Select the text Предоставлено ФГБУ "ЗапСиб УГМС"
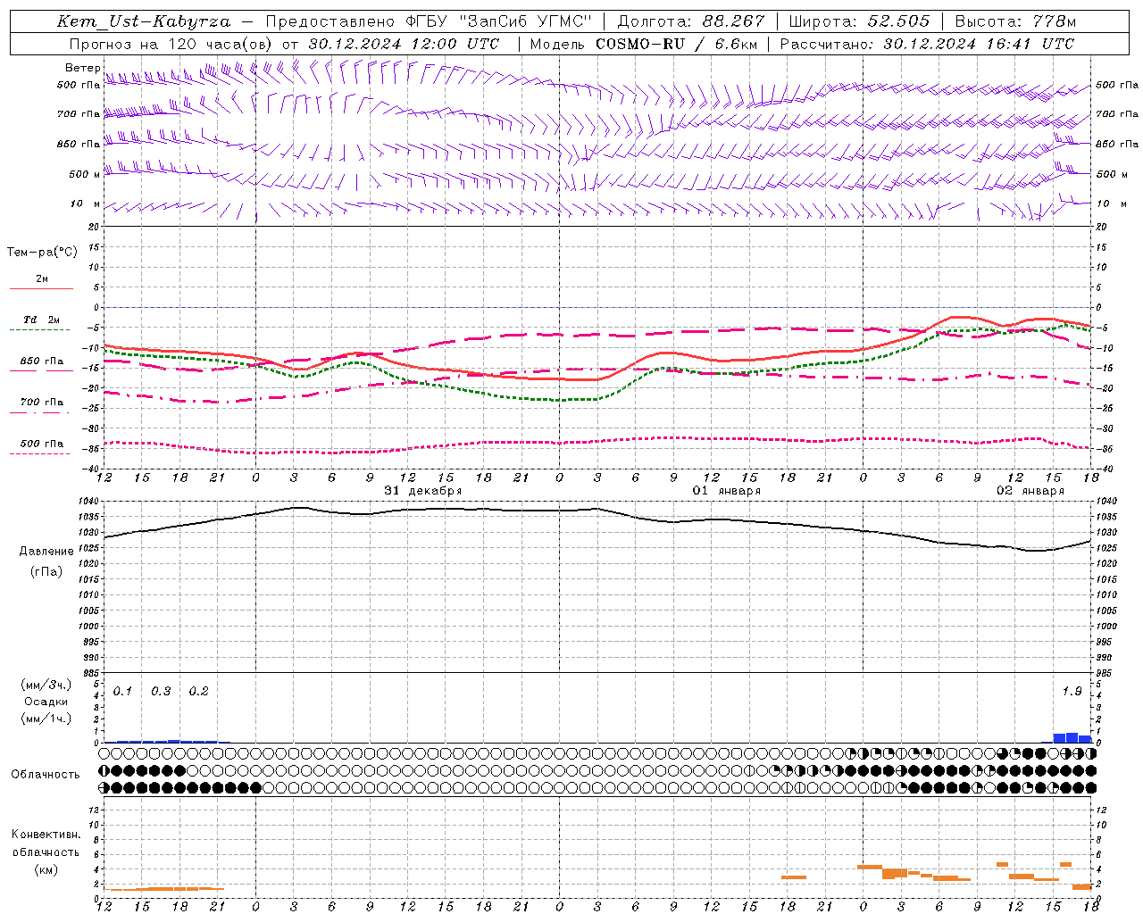The height and width of the screenshot is (914, 1143). 429,21
